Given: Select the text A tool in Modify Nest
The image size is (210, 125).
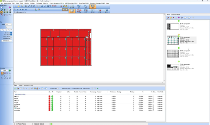Looking at the screenshot, I should [x=10, y=10].
